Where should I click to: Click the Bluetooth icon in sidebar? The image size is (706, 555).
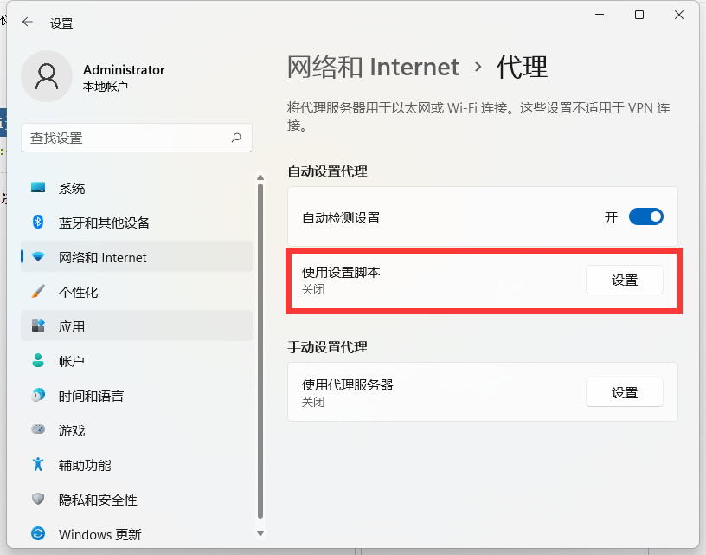click(x=38, y=223)
